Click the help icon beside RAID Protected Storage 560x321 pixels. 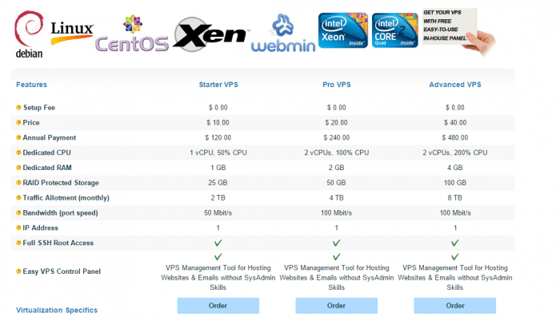[x=18, y=182]
